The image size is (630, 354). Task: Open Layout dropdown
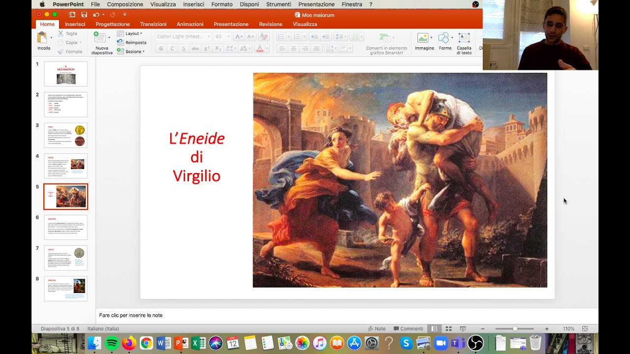tap(130, 33)
